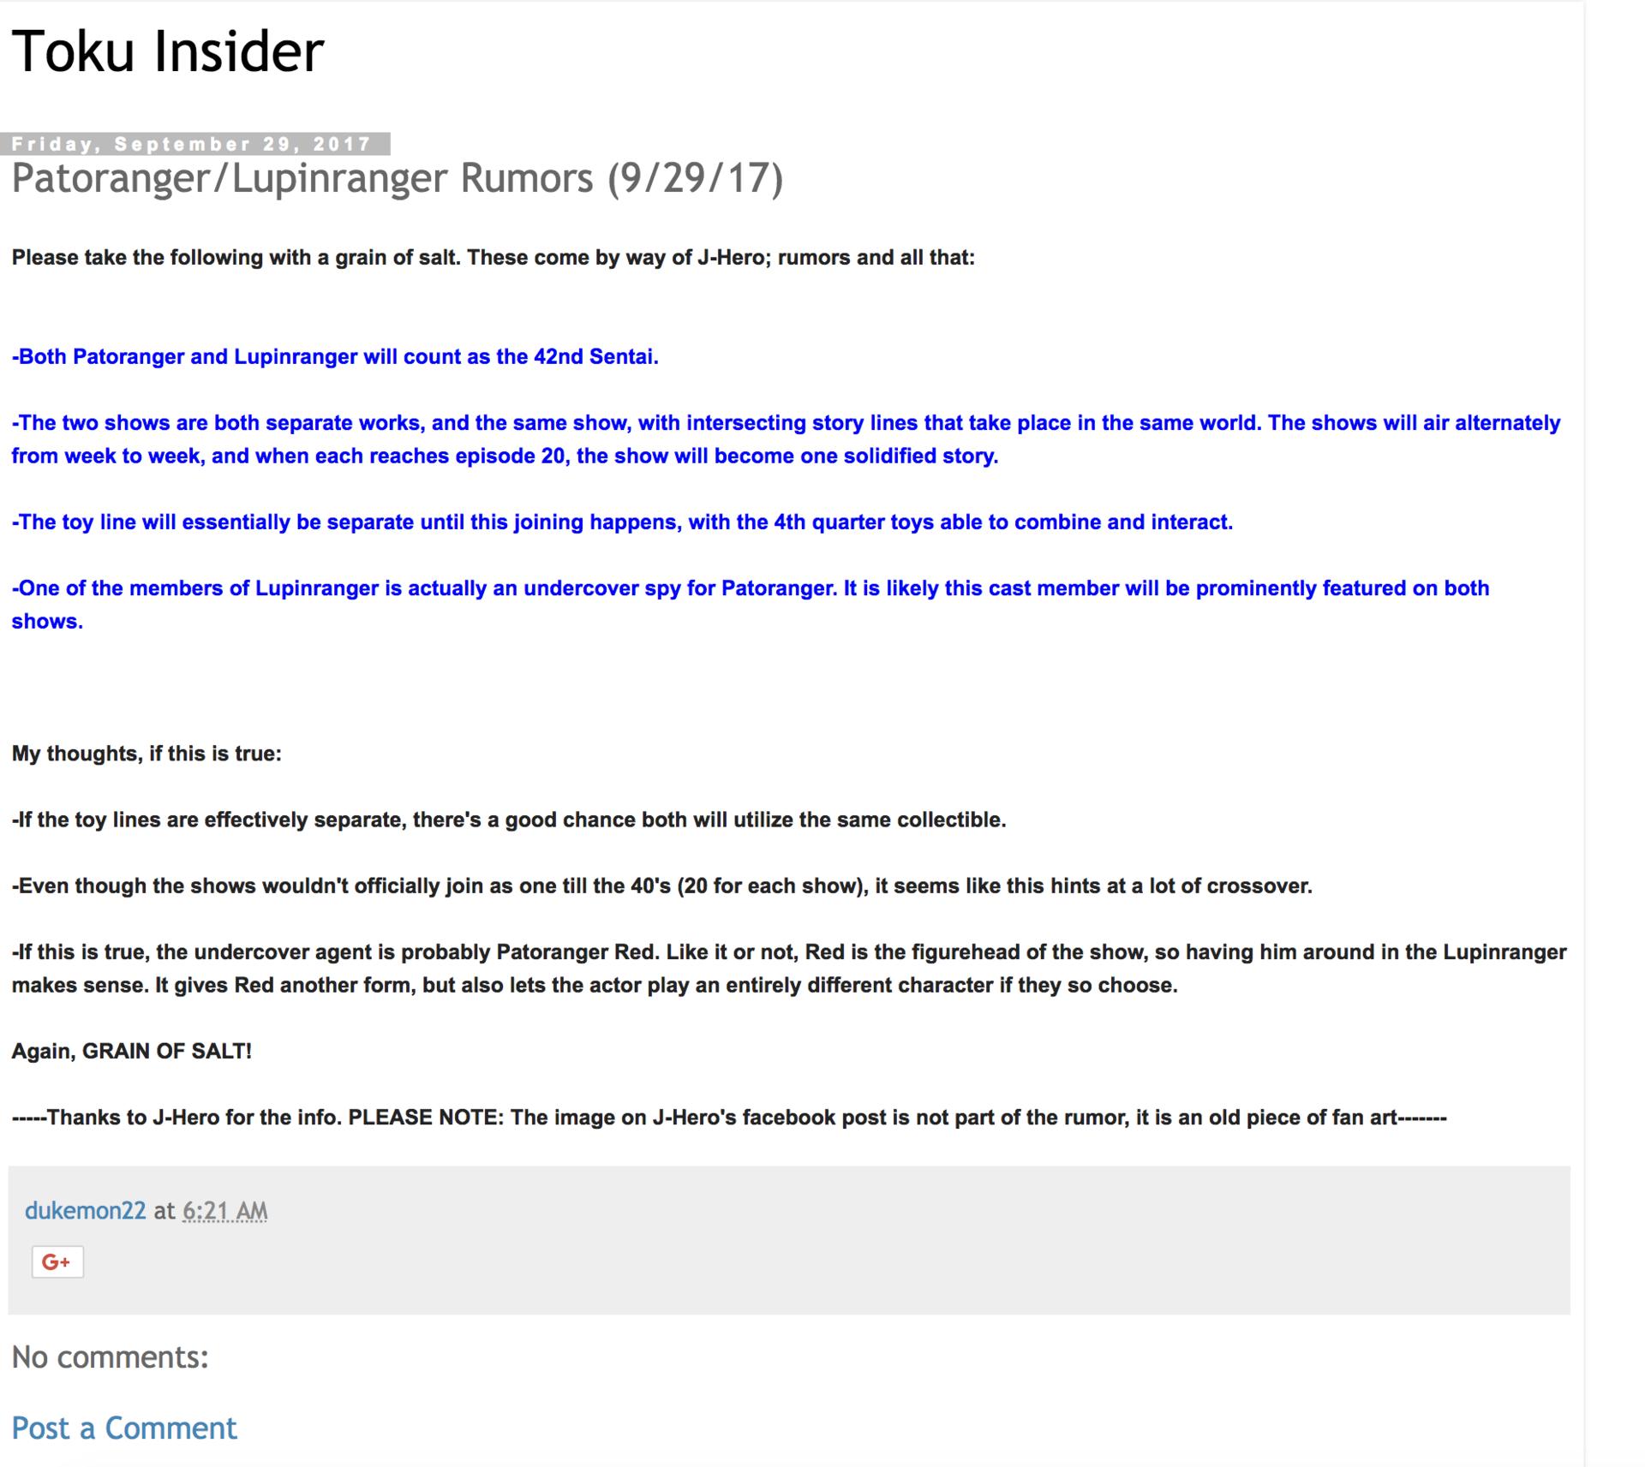Visit author dukemon22's profile link
The height and width of the screenshot is (1467, 1645).
85,1210
